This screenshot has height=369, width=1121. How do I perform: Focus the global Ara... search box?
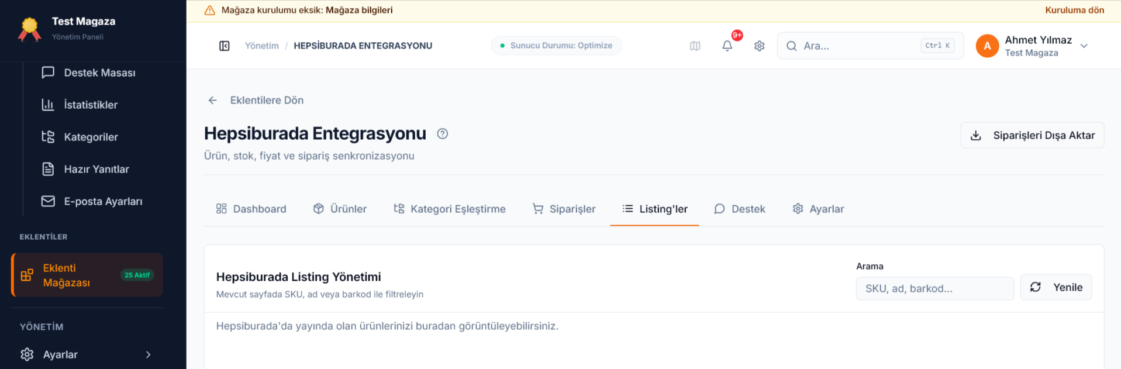click(x=870, y=46)
